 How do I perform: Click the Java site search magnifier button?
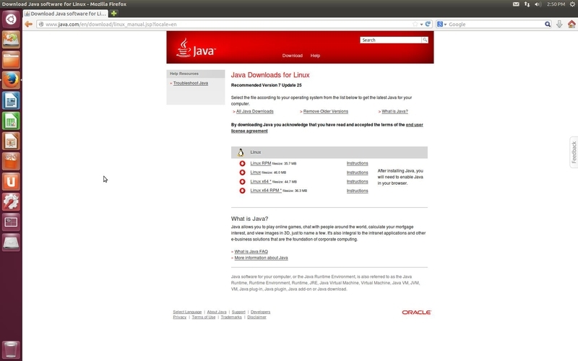(x=425, y=40)
